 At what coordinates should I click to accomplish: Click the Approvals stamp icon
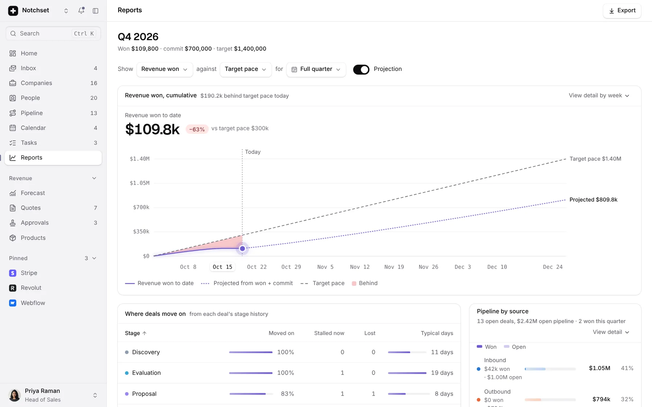13,222
